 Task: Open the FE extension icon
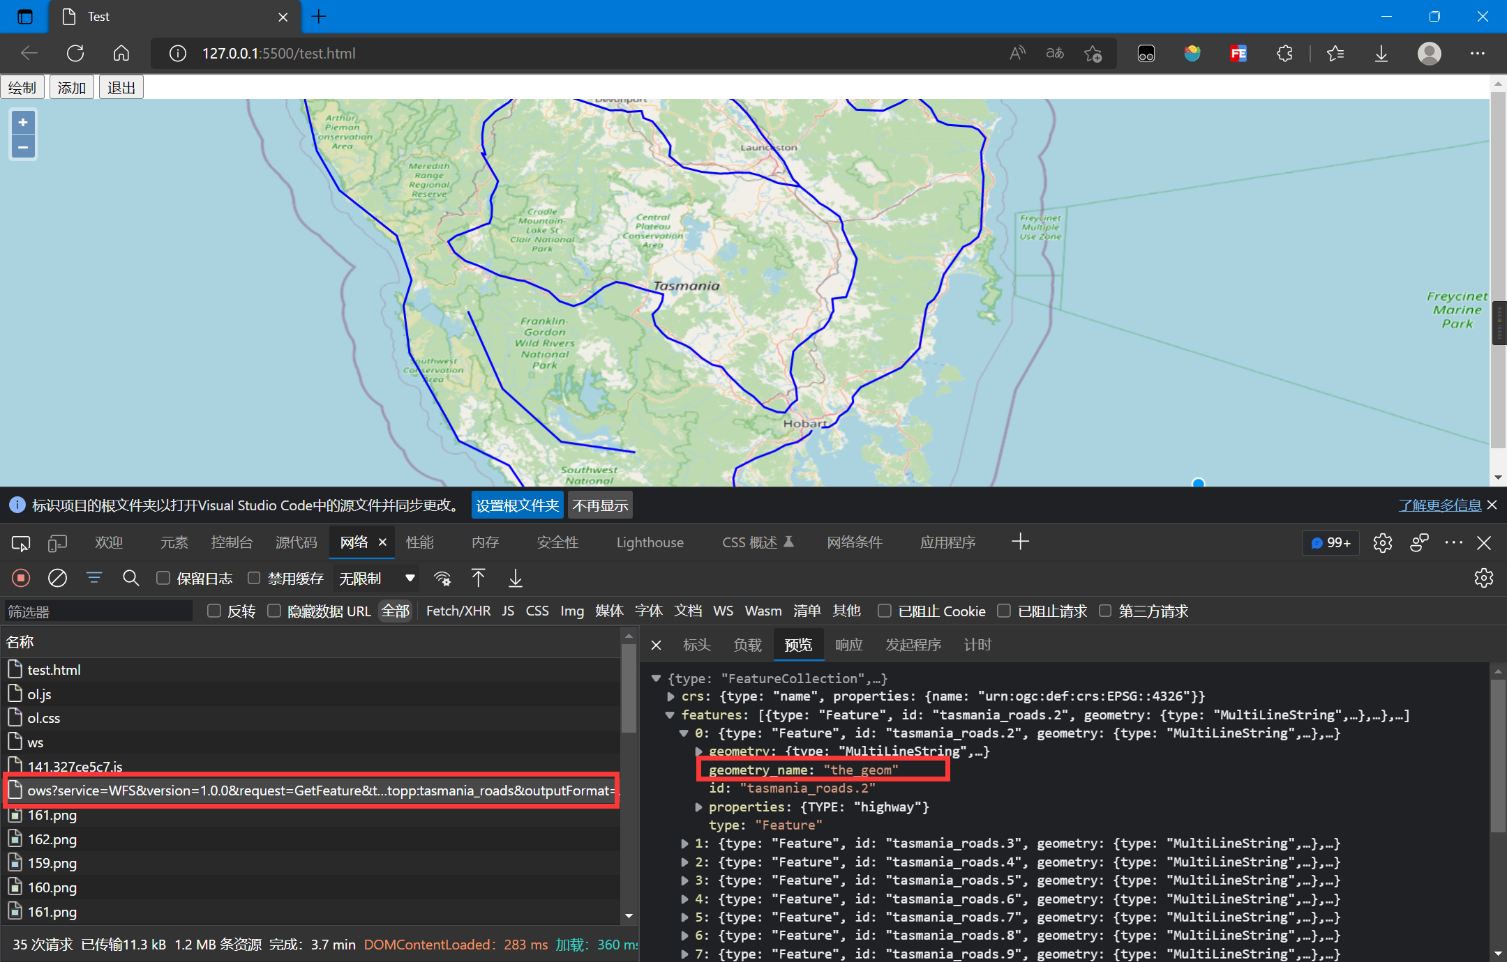tap(1238, 54)
